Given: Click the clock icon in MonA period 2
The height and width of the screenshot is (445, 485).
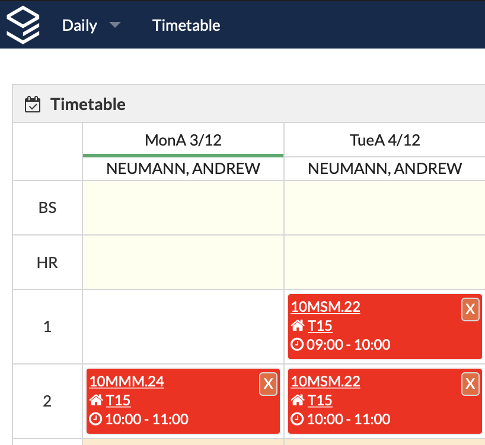Looking at the screenshot, I should pos(96,420).
